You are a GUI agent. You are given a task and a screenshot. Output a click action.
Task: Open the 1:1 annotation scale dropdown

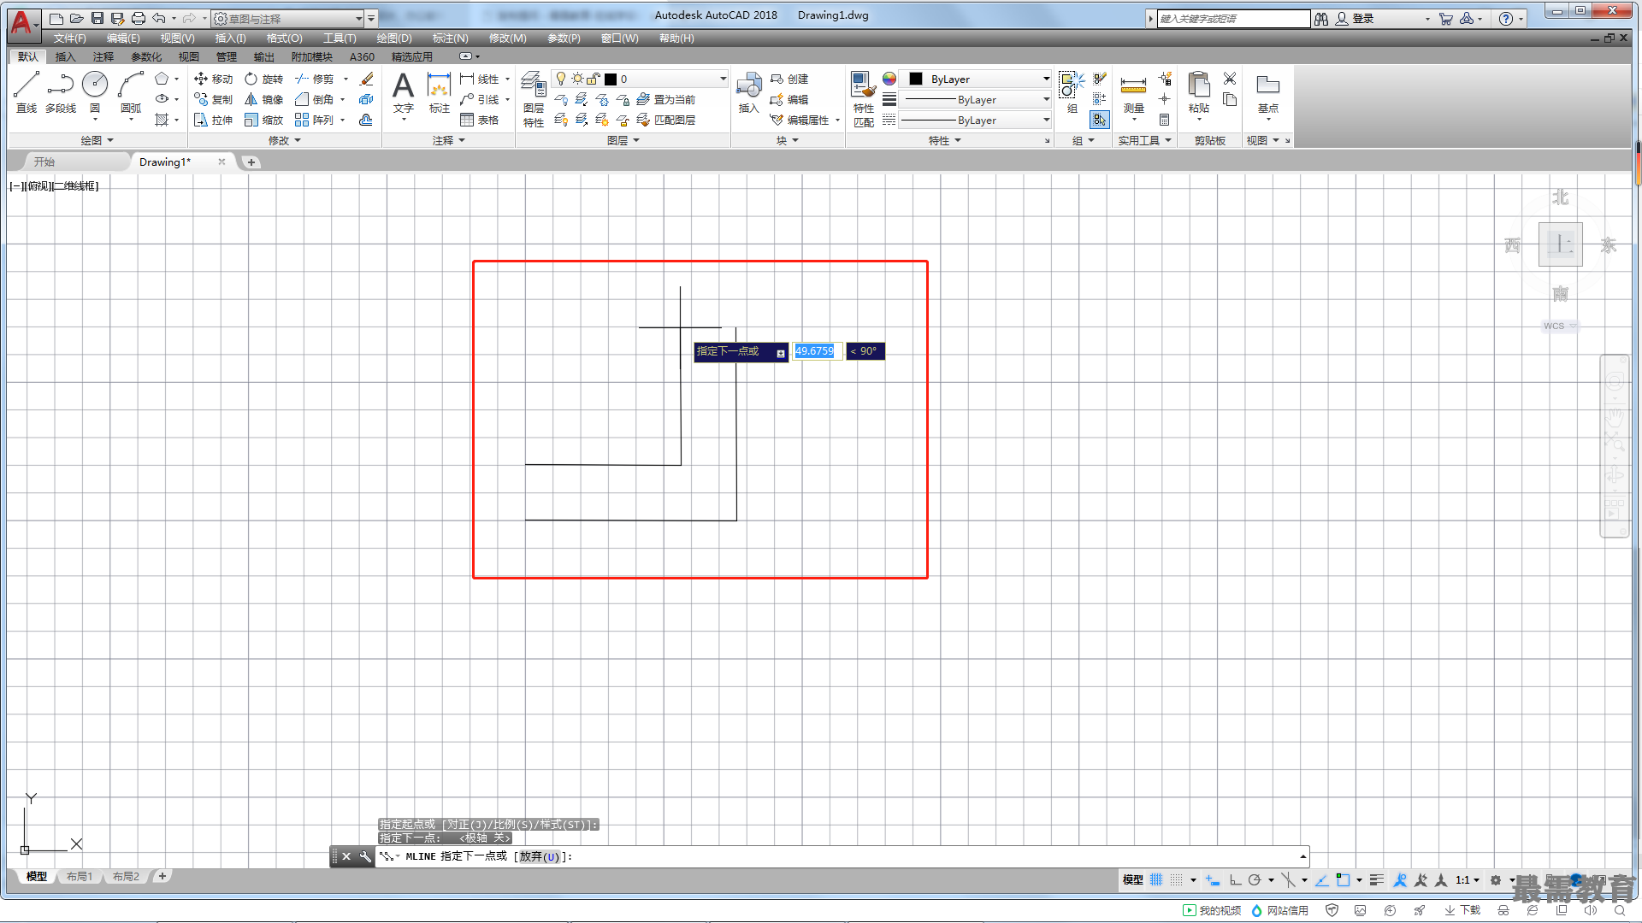[x=1468, y=879]
